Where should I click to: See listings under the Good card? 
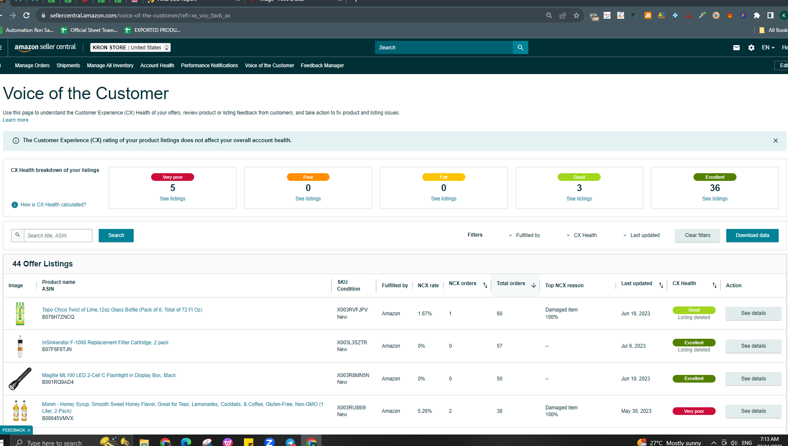click(x=579, y=199)
